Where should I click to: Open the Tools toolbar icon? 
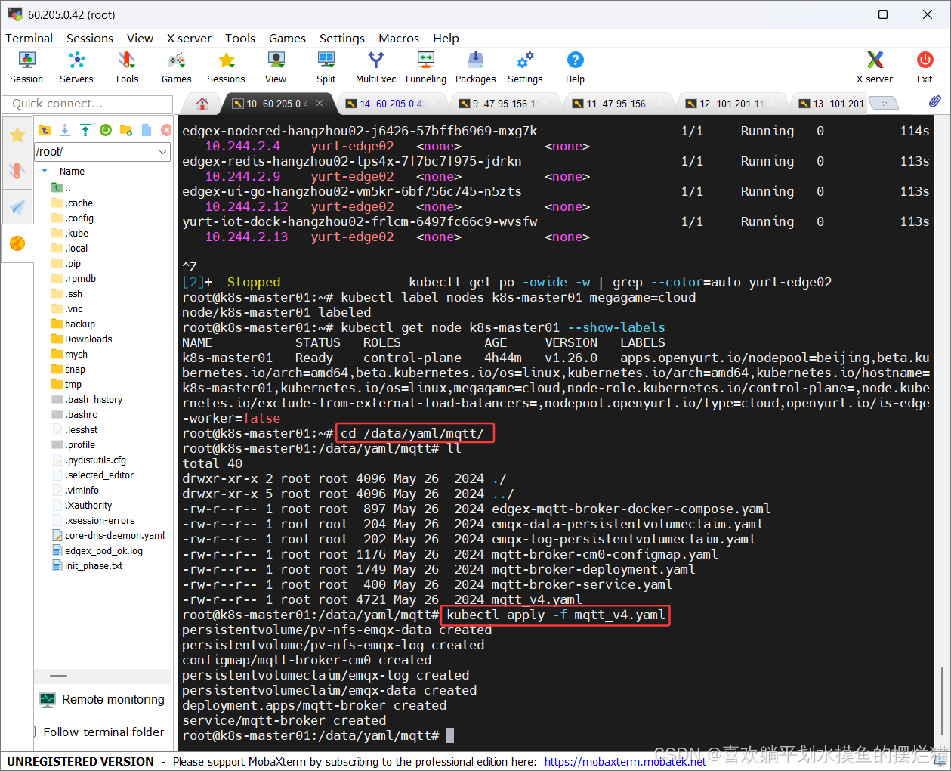coord(126,67)
